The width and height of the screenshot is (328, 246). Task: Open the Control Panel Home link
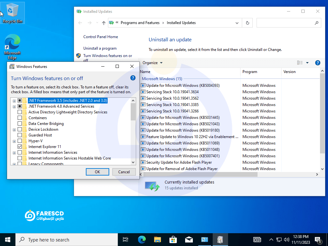coord(101,37)
